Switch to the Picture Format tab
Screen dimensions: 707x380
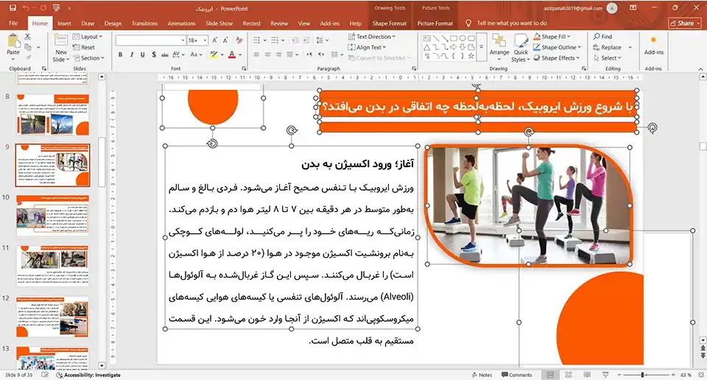435,24
